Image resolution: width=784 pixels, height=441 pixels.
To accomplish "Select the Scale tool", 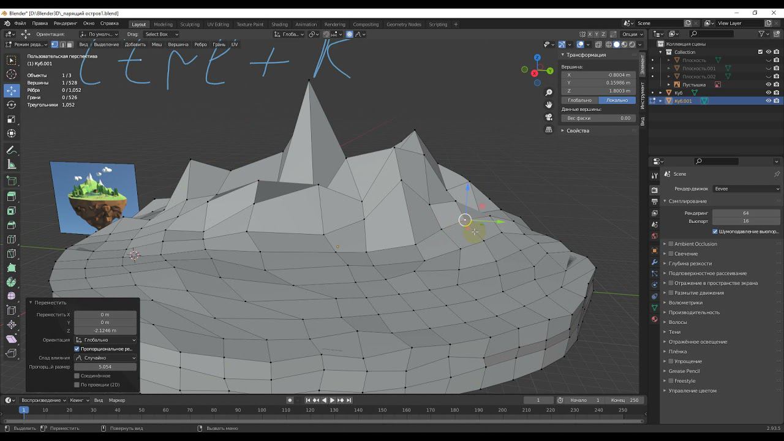I will click(x=12, y=119).
